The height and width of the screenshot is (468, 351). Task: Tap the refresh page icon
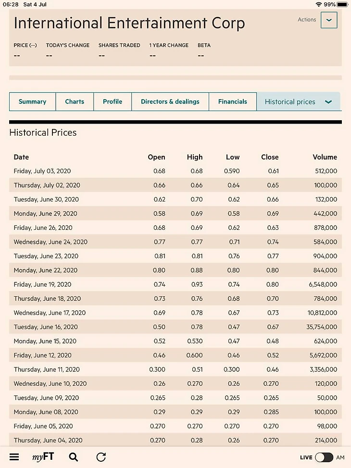(101, 457)
